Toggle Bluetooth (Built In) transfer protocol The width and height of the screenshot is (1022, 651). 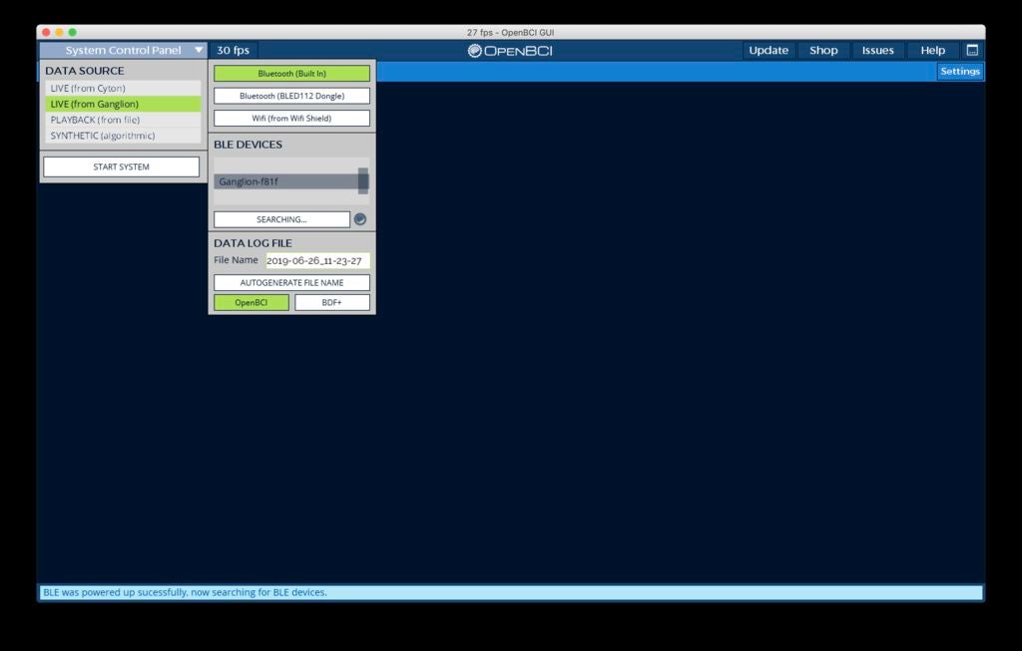click(292, 74)
